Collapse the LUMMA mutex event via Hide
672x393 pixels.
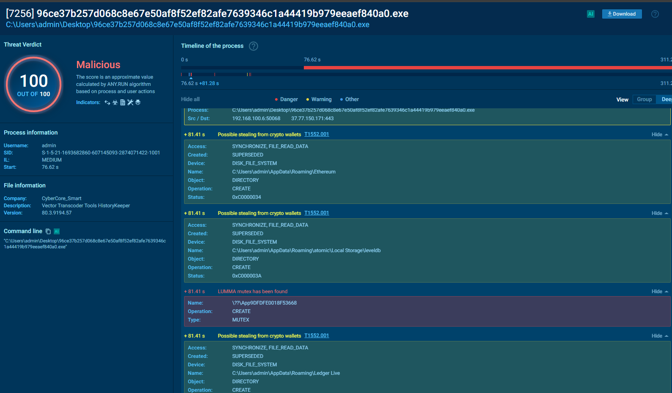pyautogui.click(x=659, y=291)
